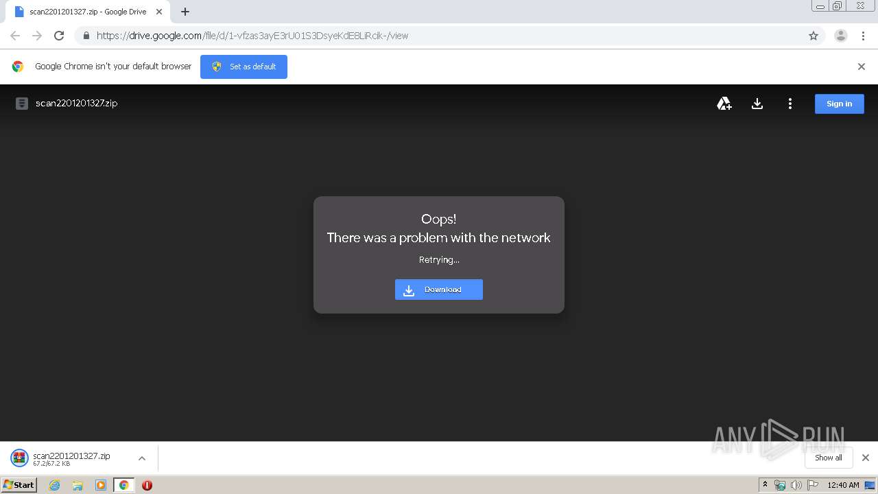
Task: Click the Retrying... status text
Action: (439, 260)
